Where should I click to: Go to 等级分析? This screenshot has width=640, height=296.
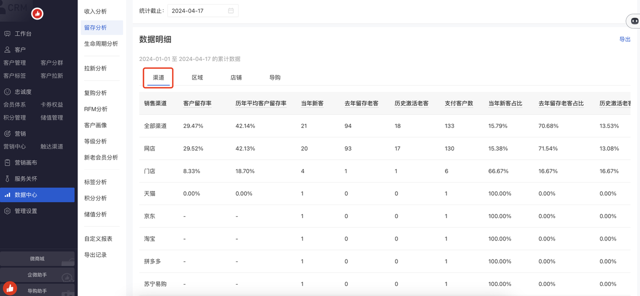tap(95, 141)
